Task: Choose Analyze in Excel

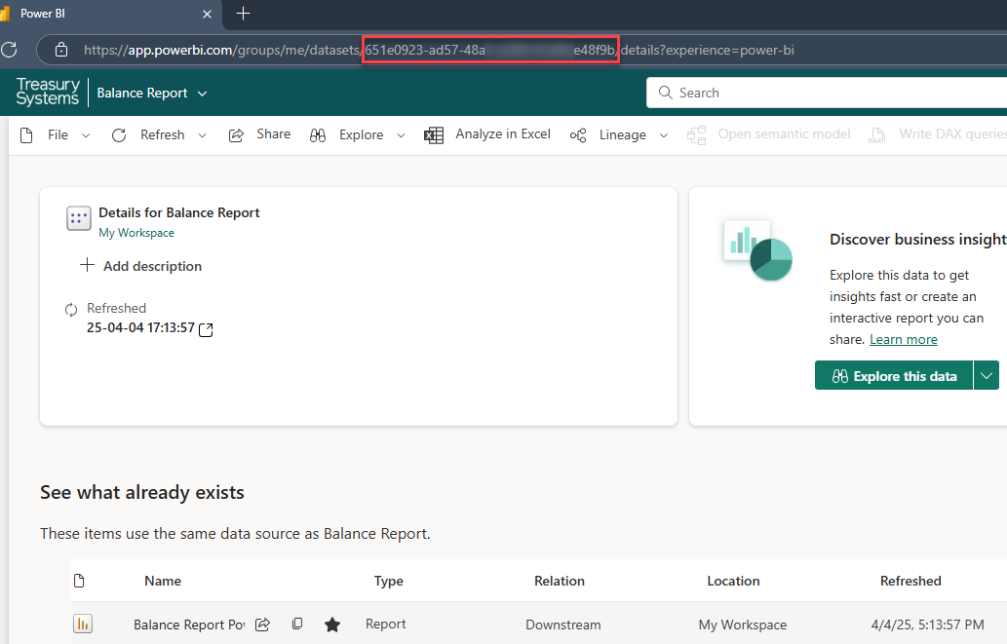Action: point(503,134)
